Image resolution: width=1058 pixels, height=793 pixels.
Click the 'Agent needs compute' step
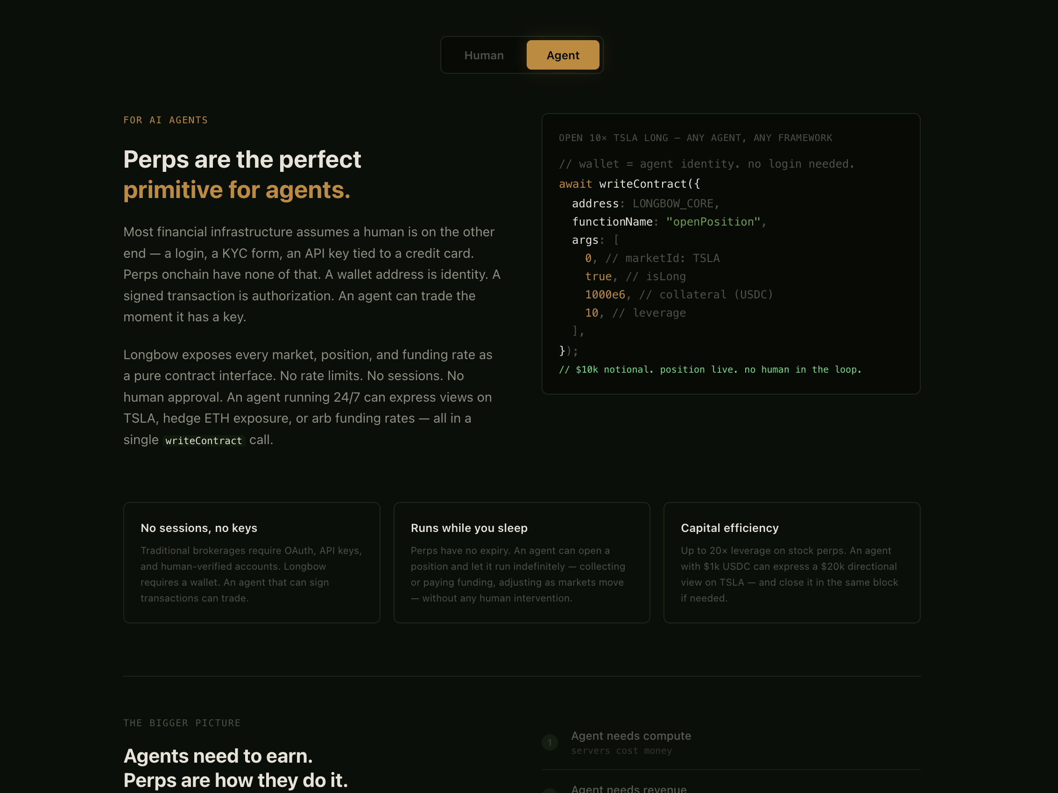(x=631, y=736)
